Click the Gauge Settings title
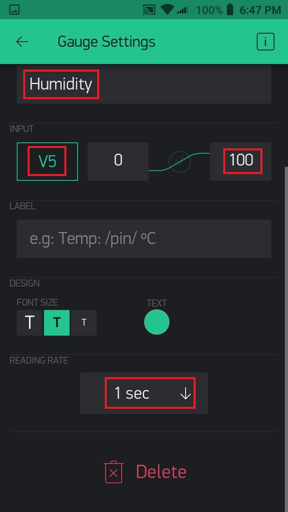 (x=106, y=42)
